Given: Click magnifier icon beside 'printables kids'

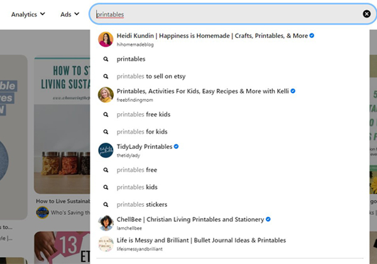Looking at the screenshot, I should pos(106,187).
